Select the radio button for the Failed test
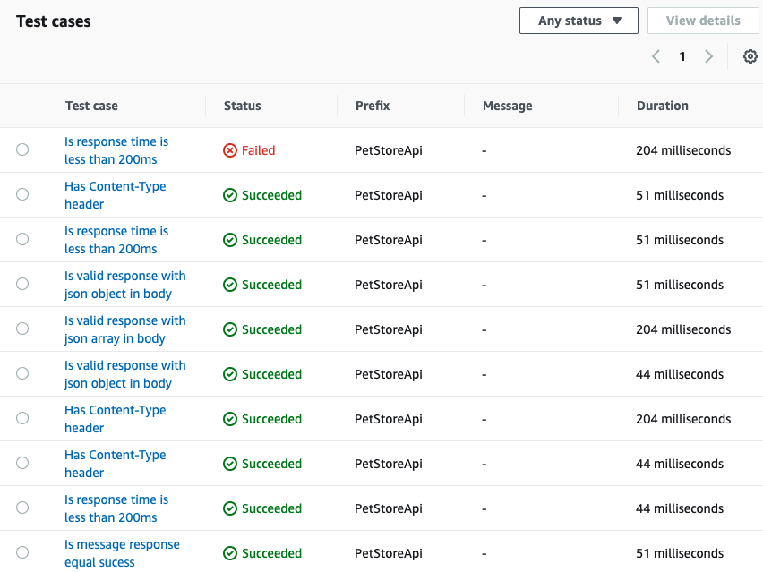 [x=22, y=149]
